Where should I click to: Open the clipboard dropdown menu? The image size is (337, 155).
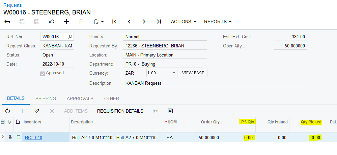pos(99,22)
